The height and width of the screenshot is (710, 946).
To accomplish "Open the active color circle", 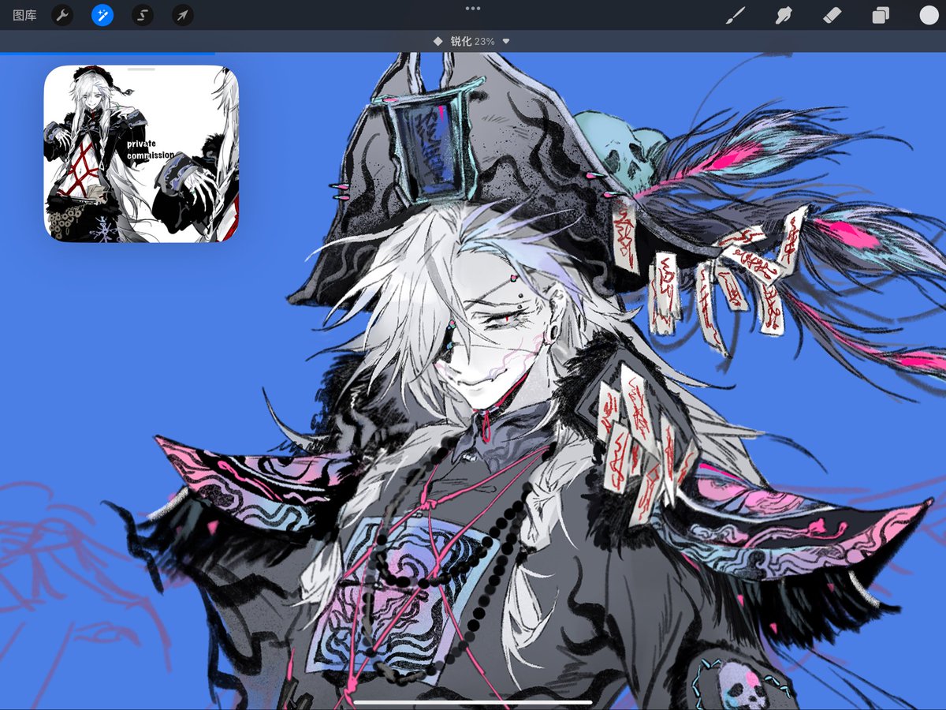I will 929,15.
